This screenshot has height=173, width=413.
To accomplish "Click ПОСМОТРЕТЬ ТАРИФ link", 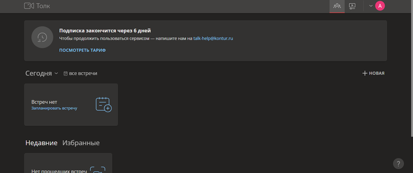I will point(83,50).
